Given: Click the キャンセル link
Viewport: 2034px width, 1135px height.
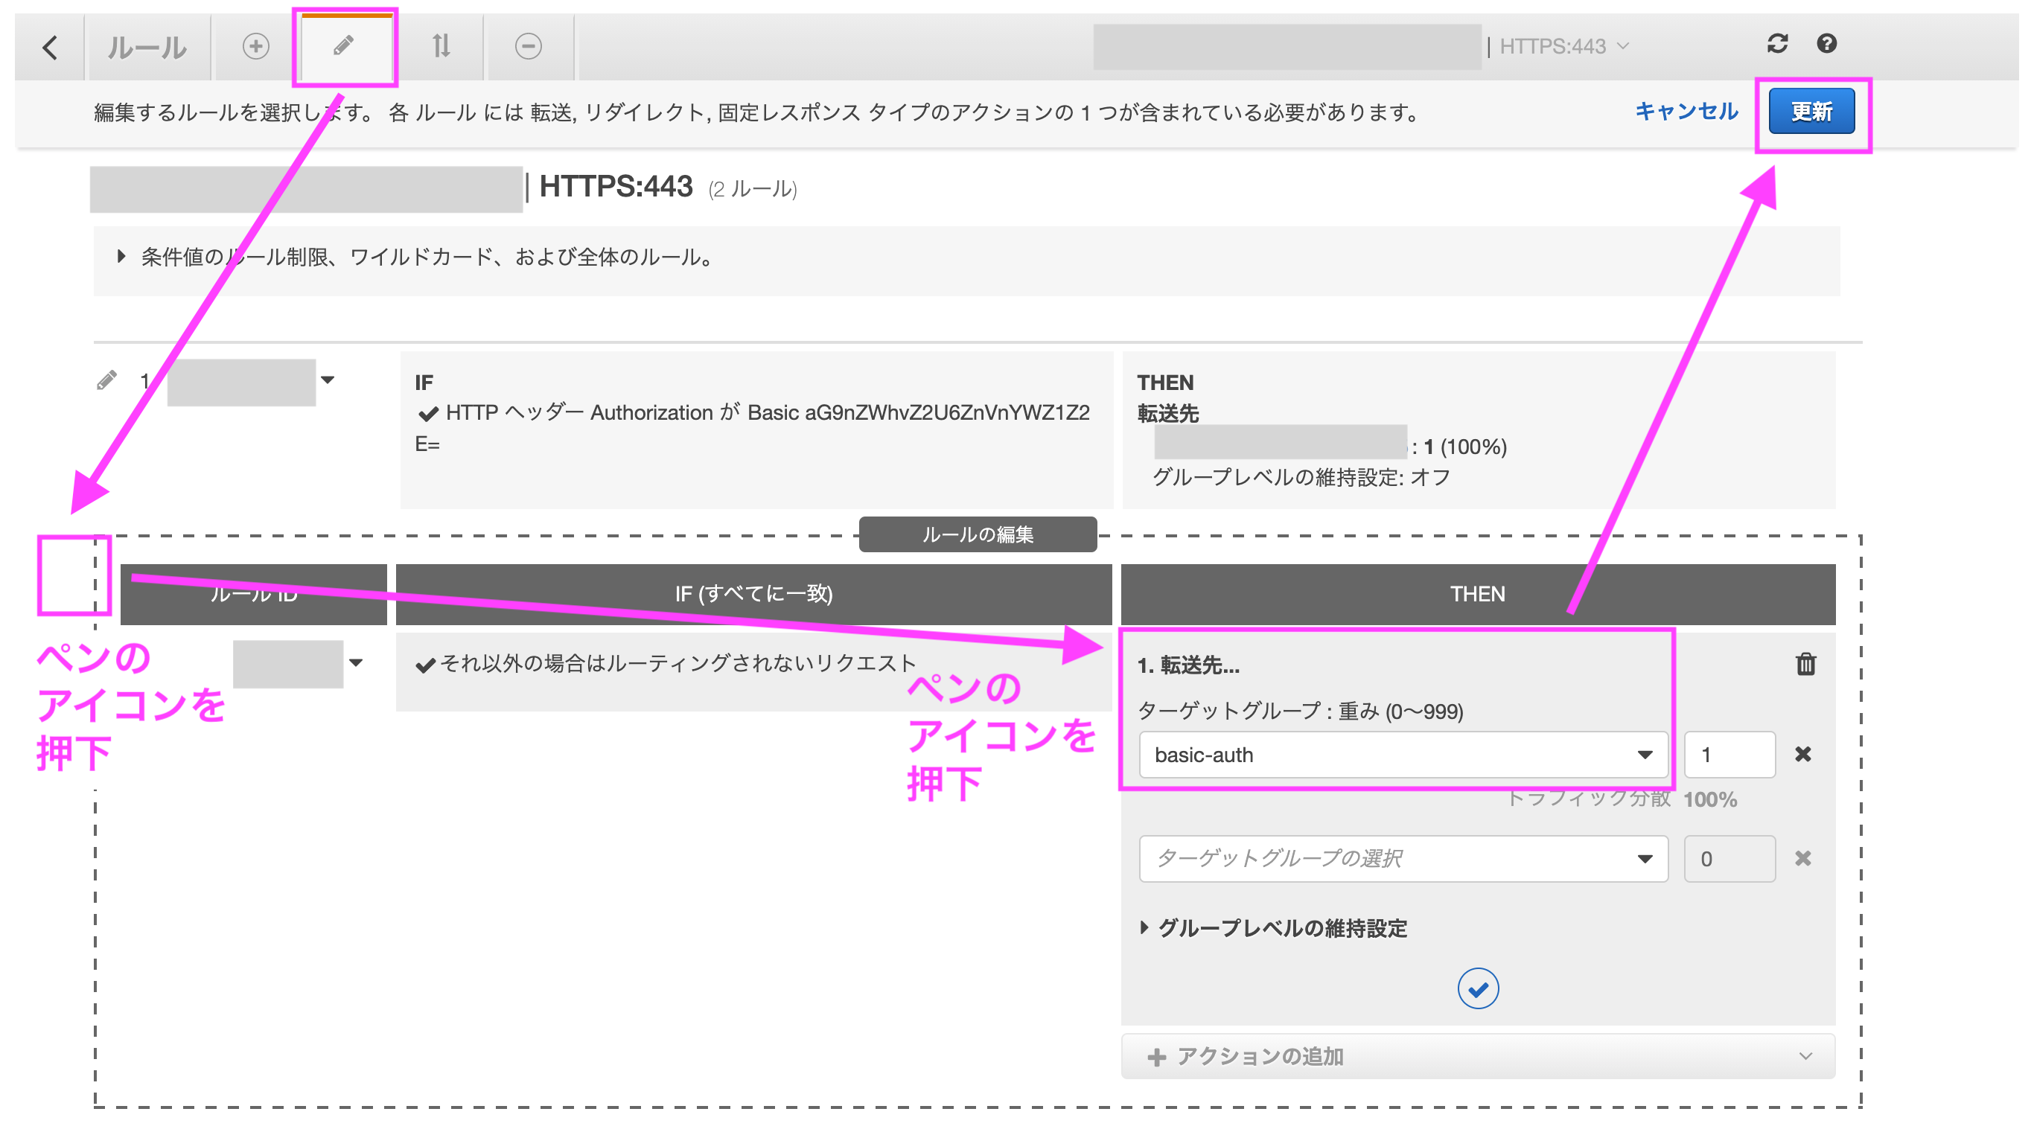Looking at the screenshot, I should coord(1686,112).
